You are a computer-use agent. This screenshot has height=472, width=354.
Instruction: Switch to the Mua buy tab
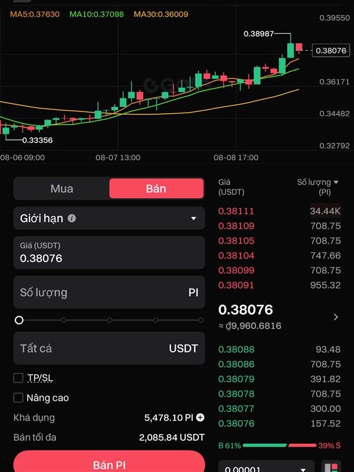coord(62,188)
